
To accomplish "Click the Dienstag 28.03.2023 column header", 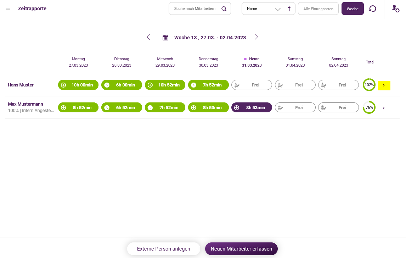I will (x=122, y=62).
